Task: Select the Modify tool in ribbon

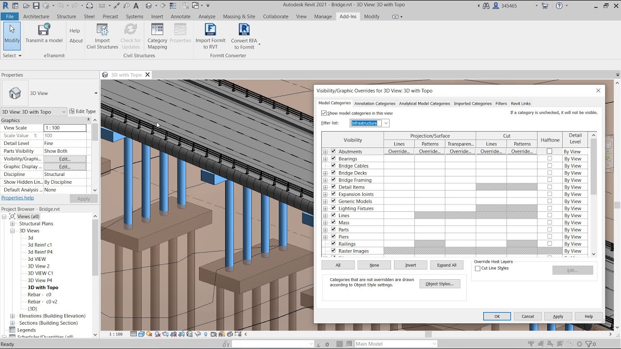Action: (x=12, y=35)
